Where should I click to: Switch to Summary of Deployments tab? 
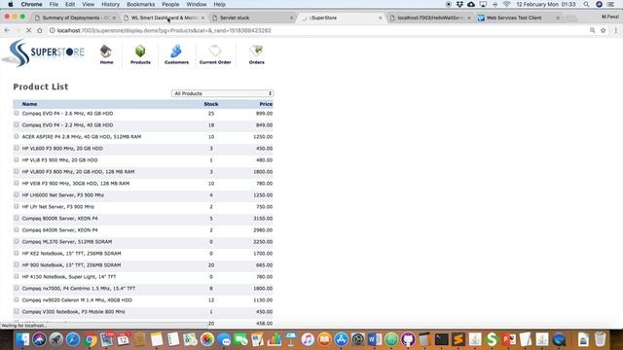point(76,17)
